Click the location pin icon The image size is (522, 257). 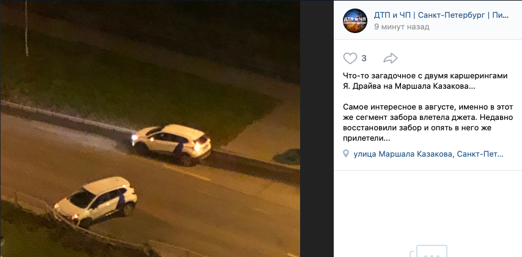346,154
